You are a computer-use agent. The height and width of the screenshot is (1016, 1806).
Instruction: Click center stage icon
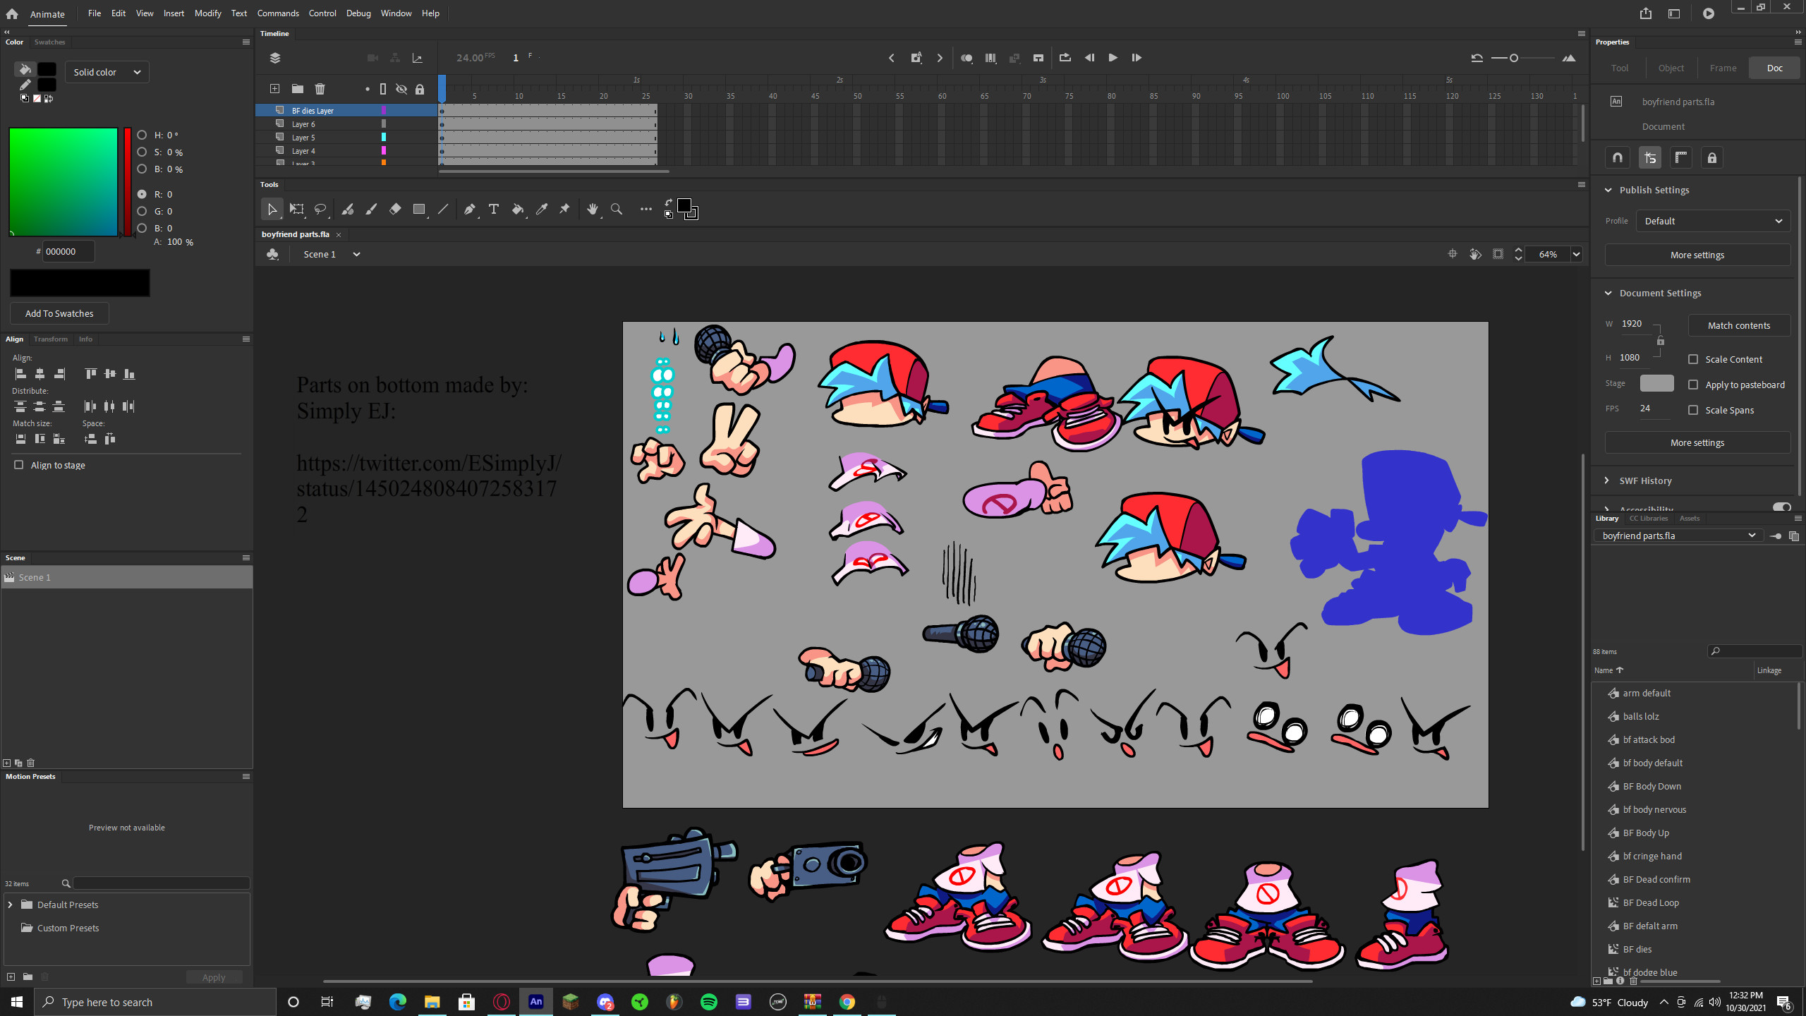click(x=1453, y=254)
